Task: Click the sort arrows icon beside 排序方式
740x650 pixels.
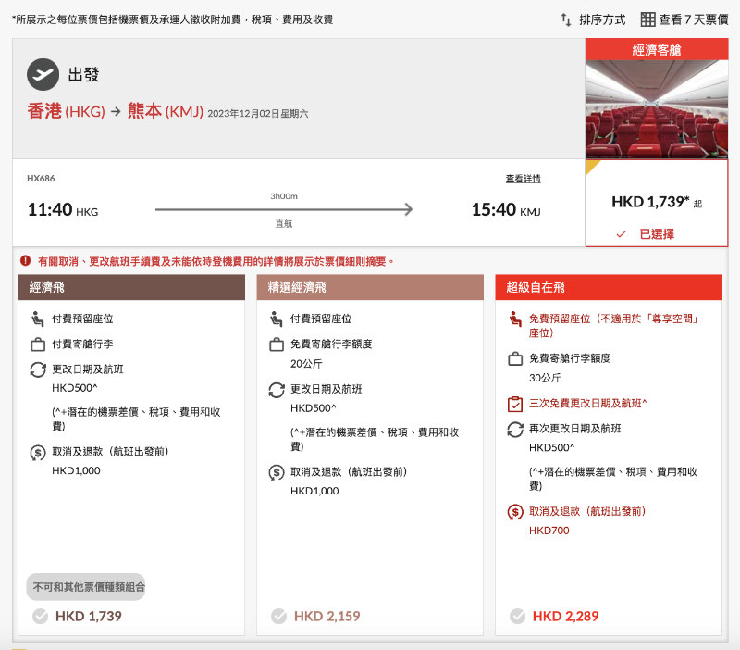Action: coord(566,19)
